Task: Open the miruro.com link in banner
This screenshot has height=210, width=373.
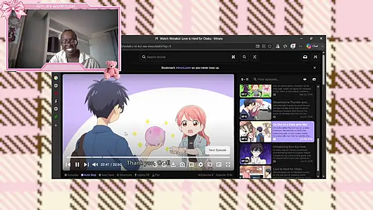Action: 183,68
